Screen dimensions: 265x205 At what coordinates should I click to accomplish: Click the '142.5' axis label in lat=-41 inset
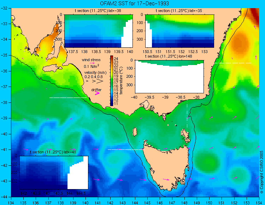coord(35,193)
